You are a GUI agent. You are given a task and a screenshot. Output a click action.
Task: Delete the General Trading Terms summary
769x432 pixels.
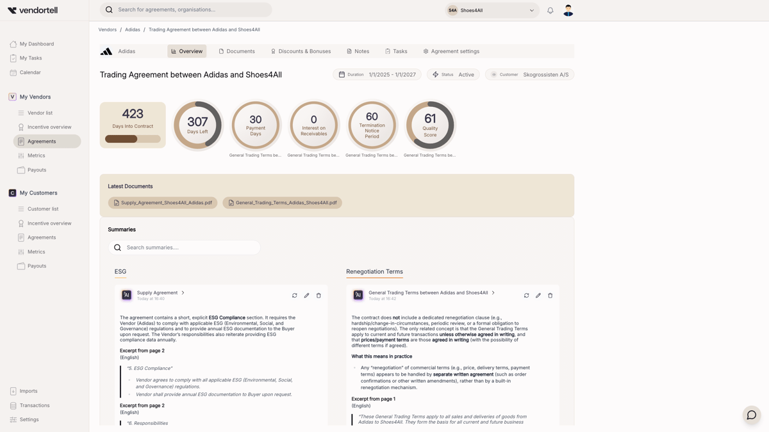pyautogui.click(x=550, y=295)
